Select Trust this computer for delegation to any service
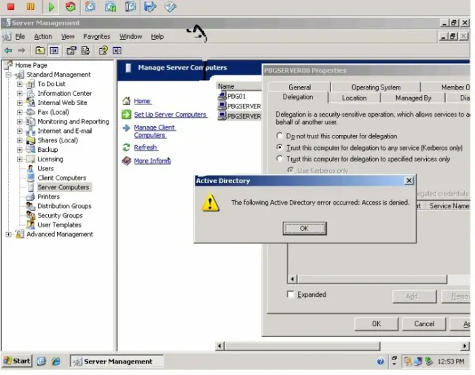The image size is (475, 375). pos(280,147)
